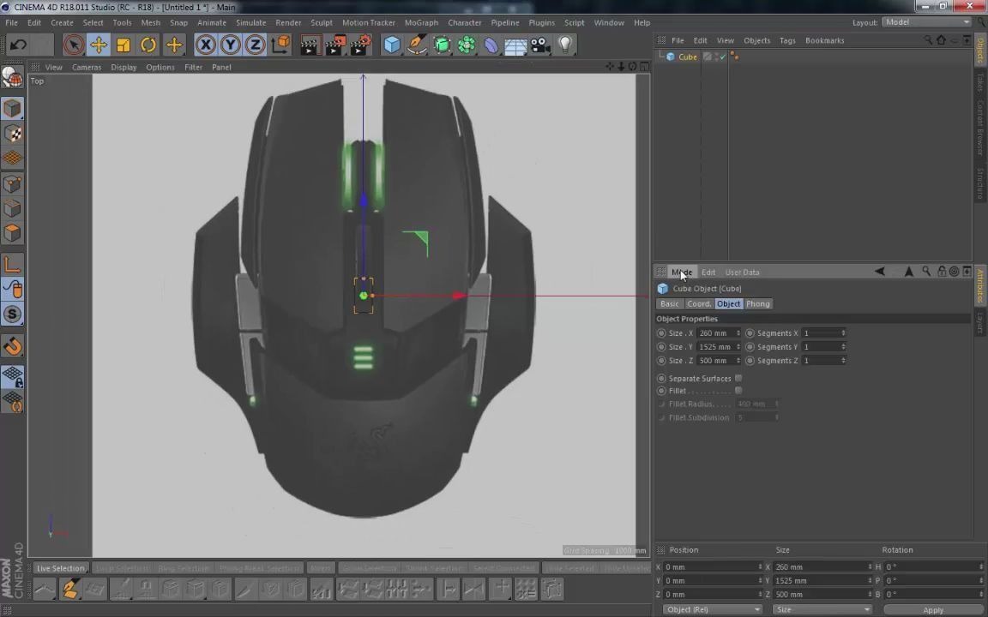Screen dimensions: 988x617
Task: Switch to the Phong tab
Action: tap(757, 303)
